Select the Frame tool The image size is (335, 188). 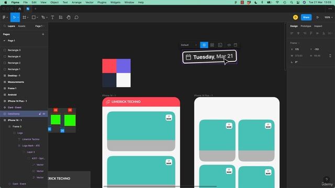click(x=25, y=17)
